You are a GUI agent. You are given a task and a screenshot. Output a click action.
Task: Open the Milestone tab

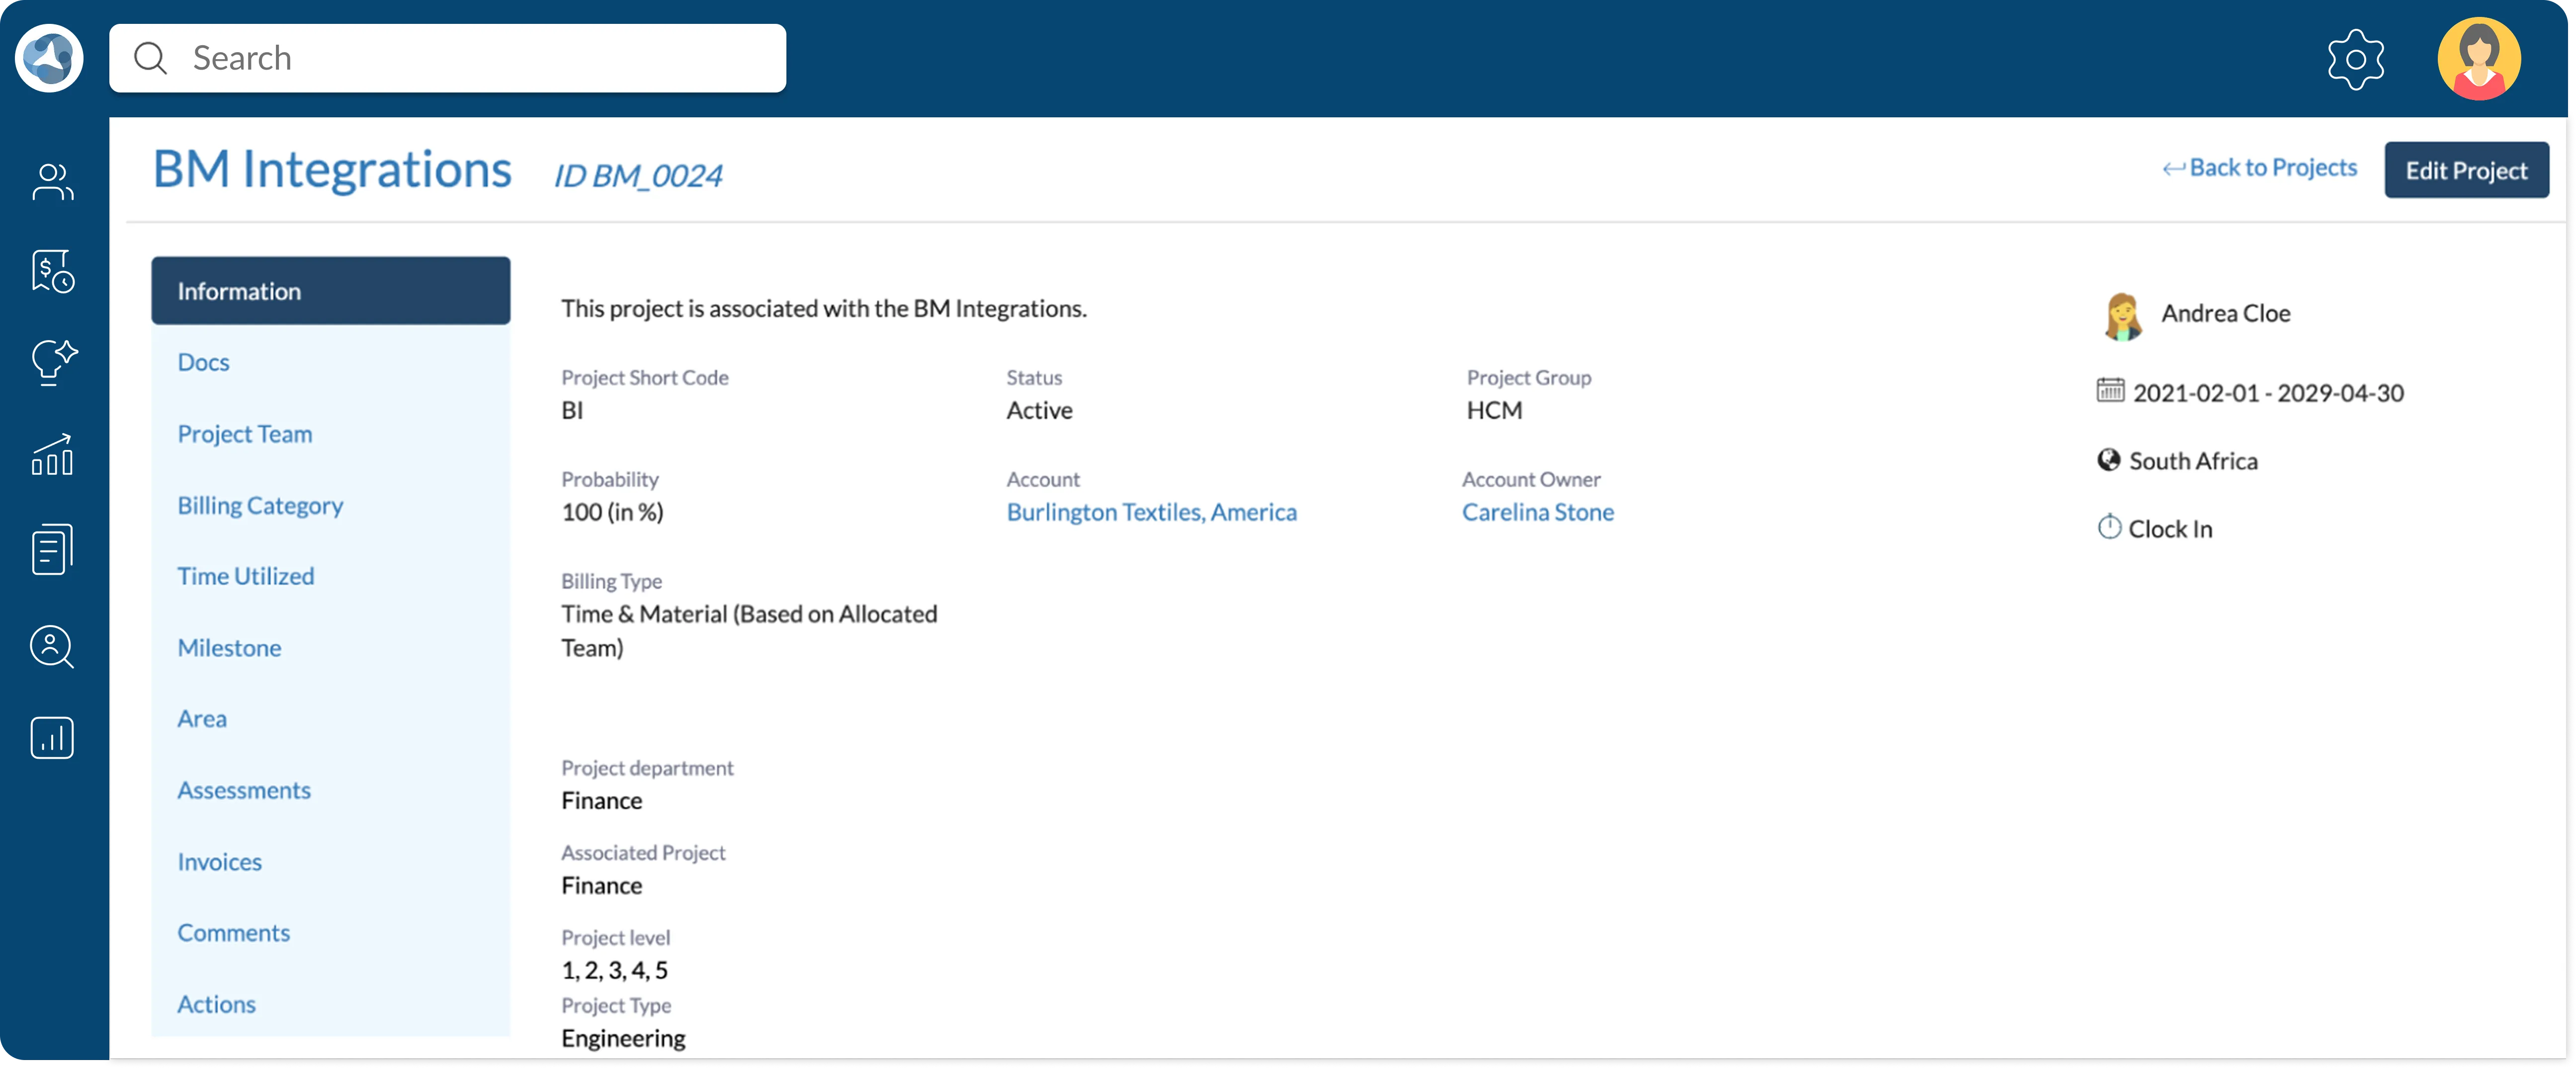(229, 648)
